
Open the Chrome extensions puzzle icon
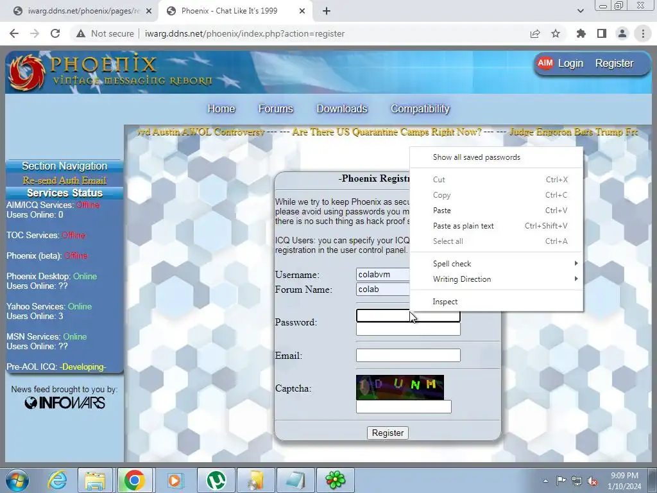pos(581,33)
